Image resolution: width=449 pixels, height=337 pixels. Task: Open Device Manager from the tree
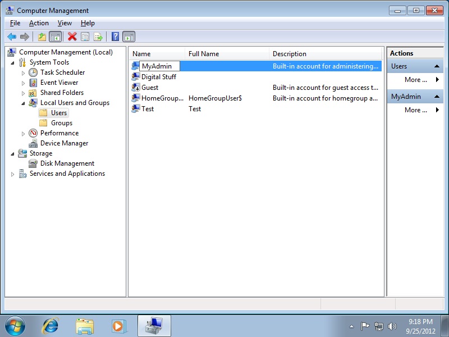(64, 143)
